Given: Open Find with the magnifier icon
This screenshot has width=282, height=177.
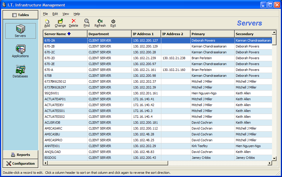Looking at the screenshot, I should coord(87,21).
